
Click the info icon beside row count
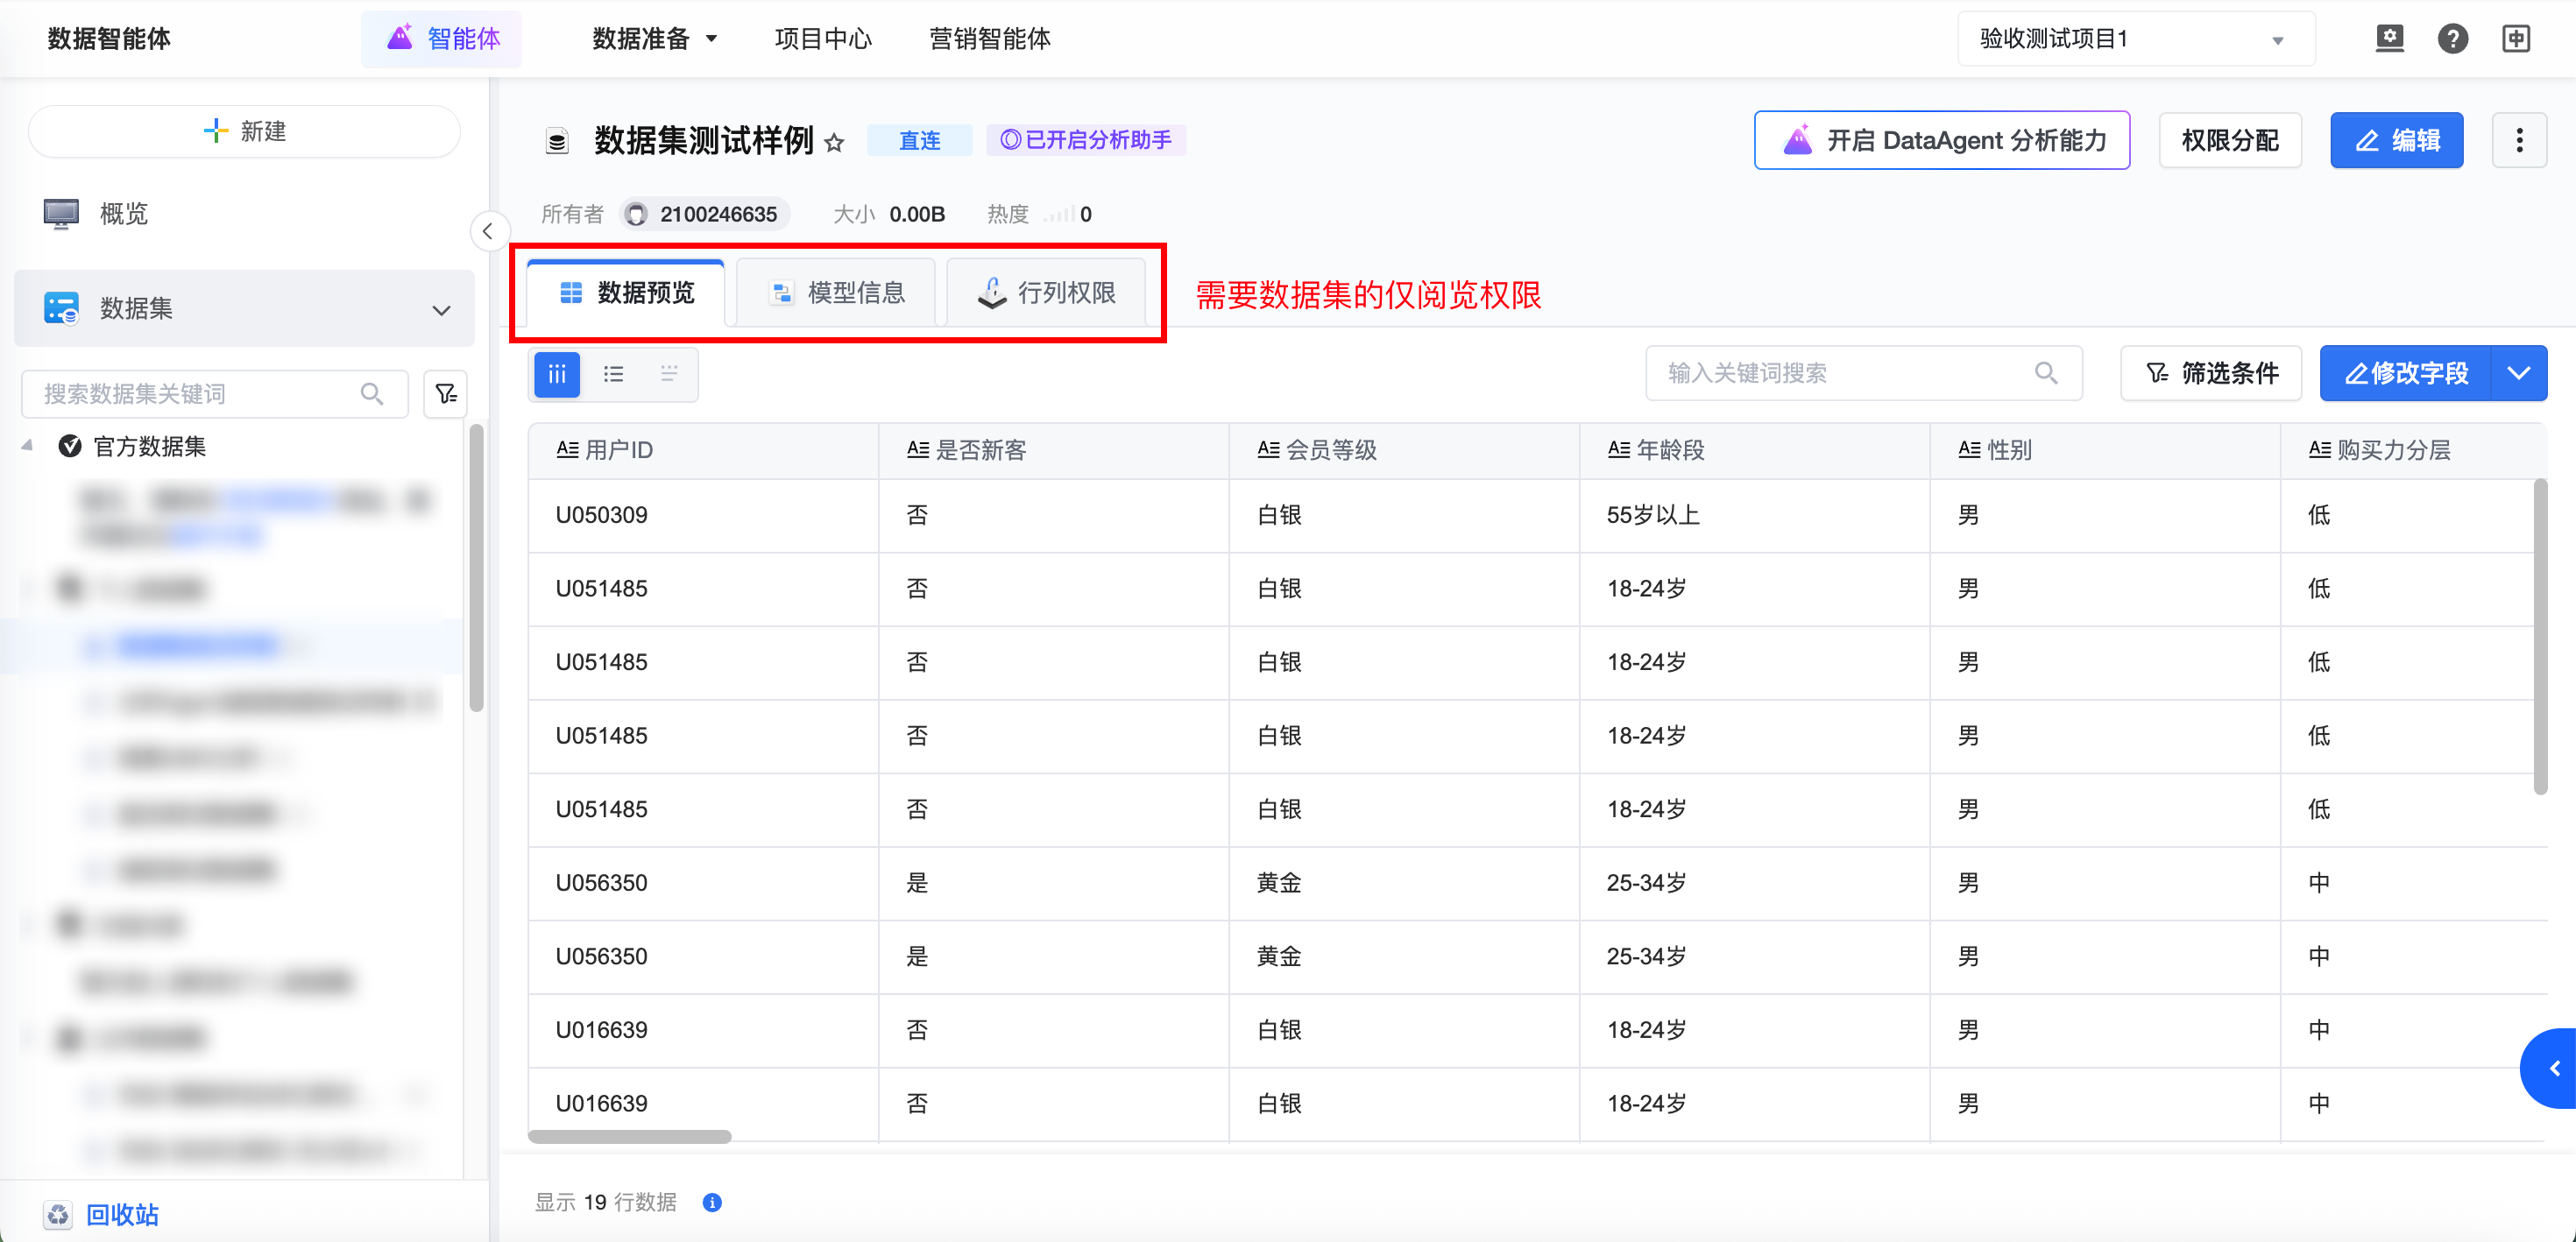pos(712,1202)
